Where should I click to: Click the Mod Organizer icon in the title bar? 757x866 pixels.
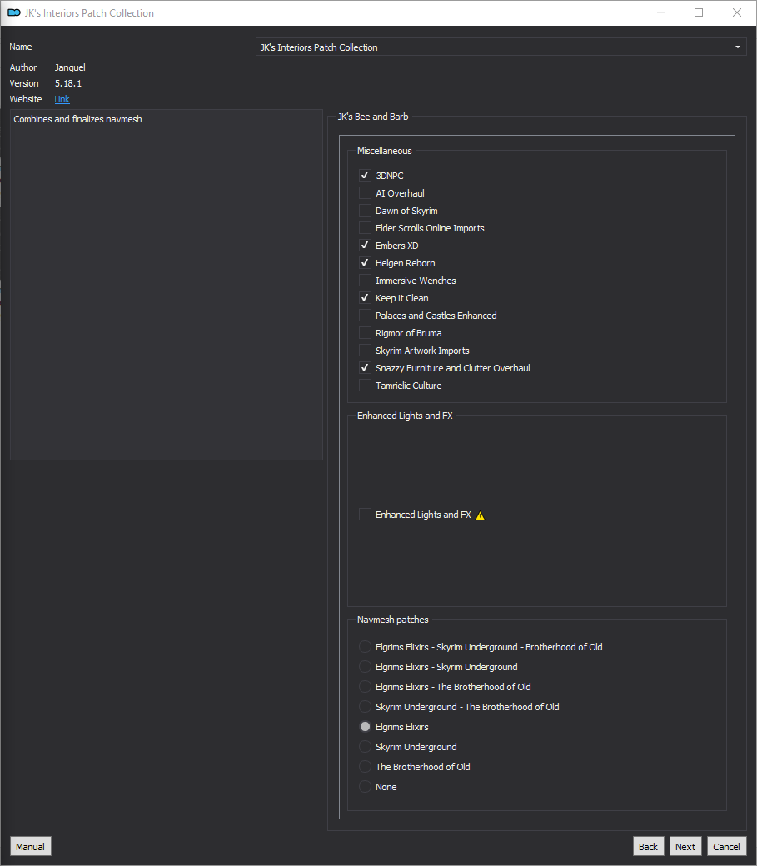coord(14,12)
